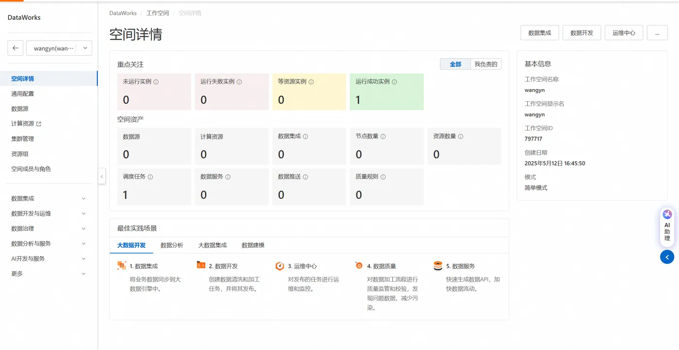Click the info icon beside 资源数量
Image resolution: width=679 pixels, height=350 pixels.
click(461, 137)
